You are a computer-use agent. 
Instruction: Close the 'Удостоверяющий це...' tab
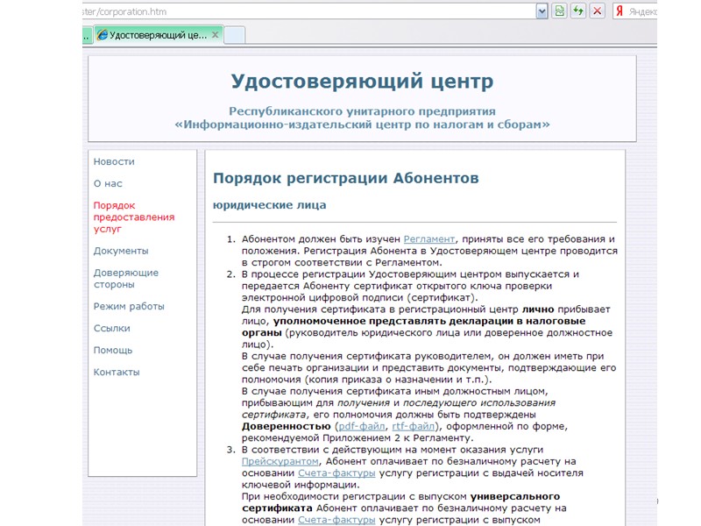click(x=215, y=34)
